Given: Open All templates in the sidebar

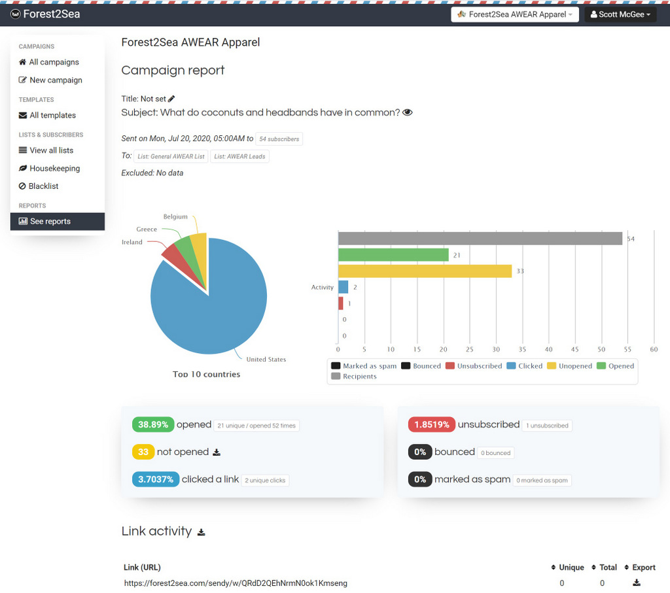Looking at the screenshot, I should tap(52, 115).
